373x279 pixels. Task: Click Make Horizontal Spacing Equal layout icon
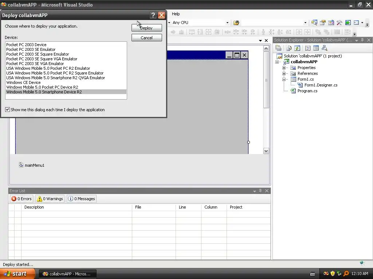pyautogui.click(x=228, y=32)
